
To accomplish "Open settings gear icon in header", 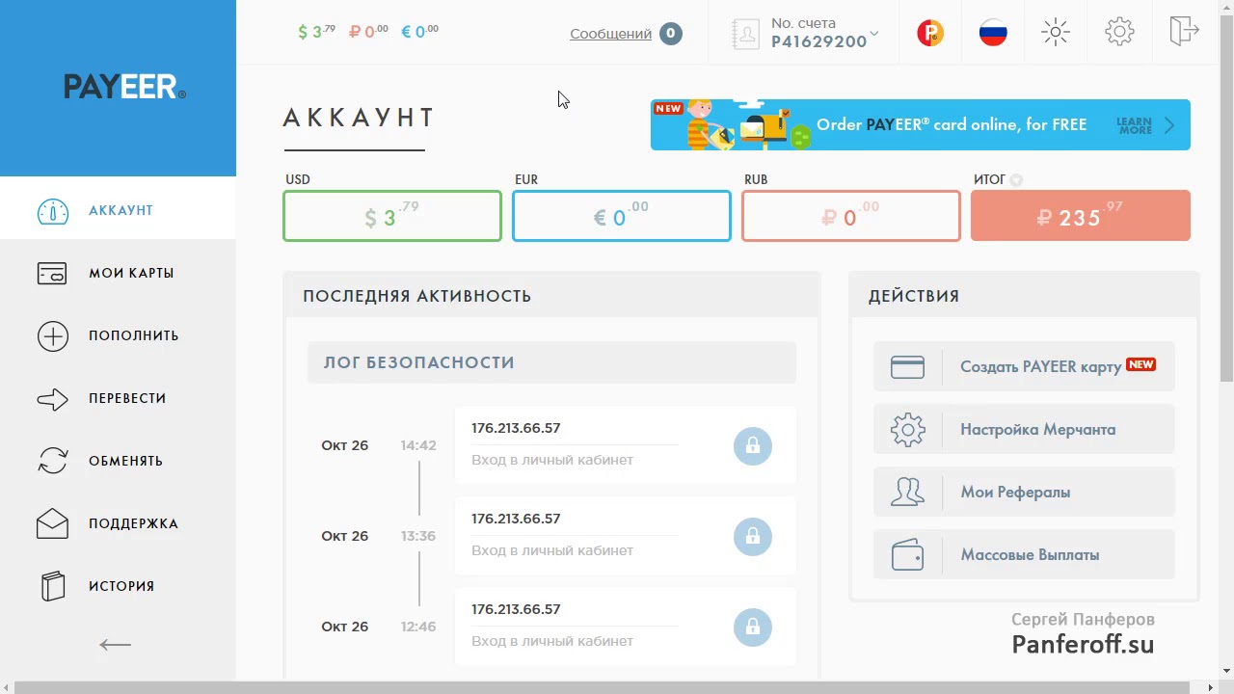I will tap(1119, 32).
